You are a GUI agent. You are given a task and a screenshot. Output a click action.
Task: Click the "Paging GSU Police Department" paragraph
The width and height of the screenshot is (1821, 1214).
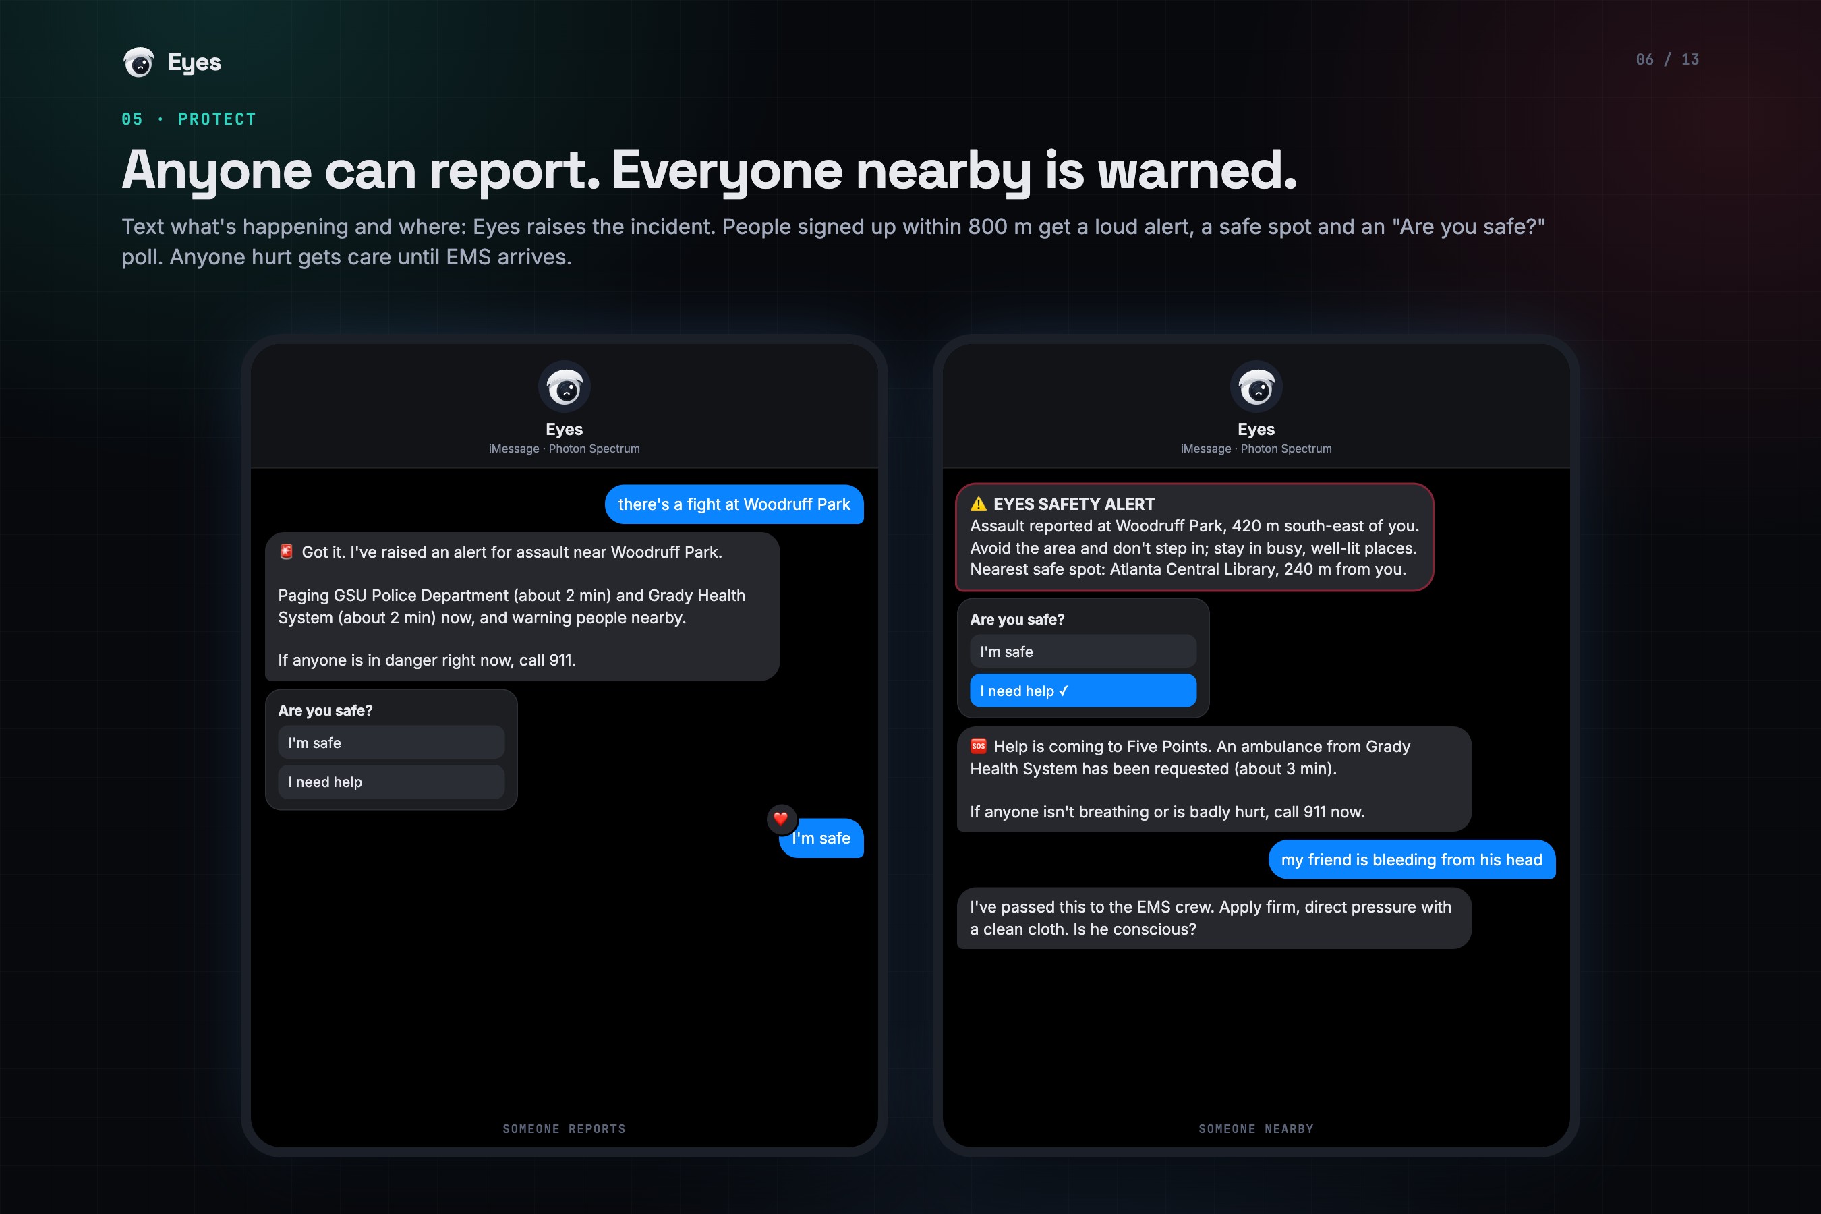[x=512, y=606]
